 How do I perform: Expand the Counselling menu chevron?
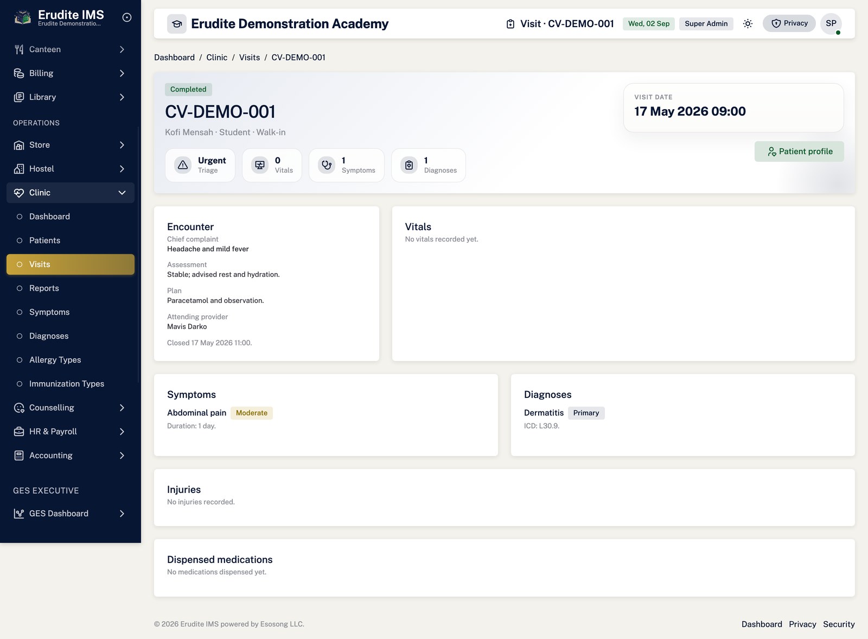[122, 408]
